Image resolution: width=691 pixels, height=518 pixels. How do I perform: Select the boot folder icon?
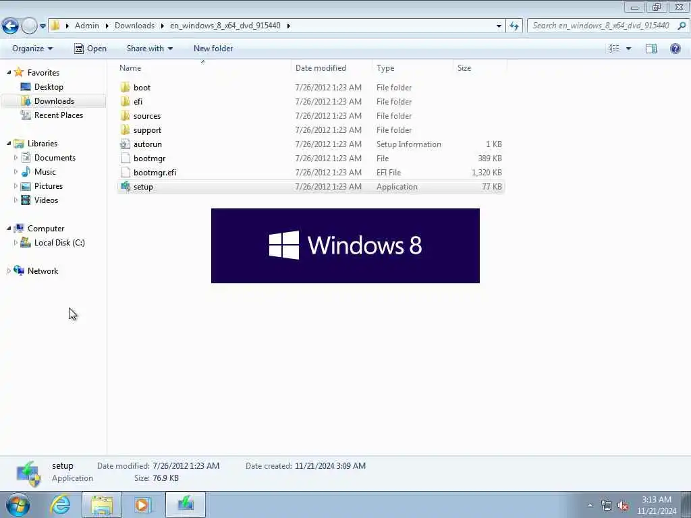click(125, 87)
